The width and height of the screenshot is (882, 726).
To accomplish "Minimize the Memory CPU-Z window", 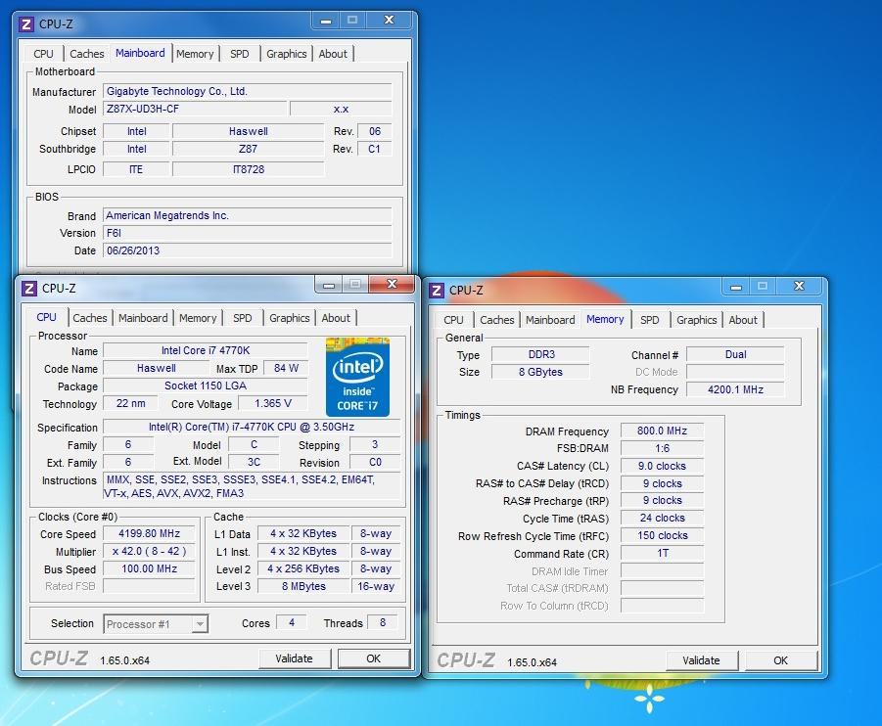I will point(736,287).
